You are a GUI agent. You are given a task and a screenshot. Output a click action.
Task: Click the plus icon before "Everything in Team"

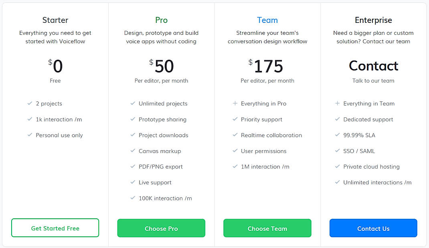click(x=337, y=103)
